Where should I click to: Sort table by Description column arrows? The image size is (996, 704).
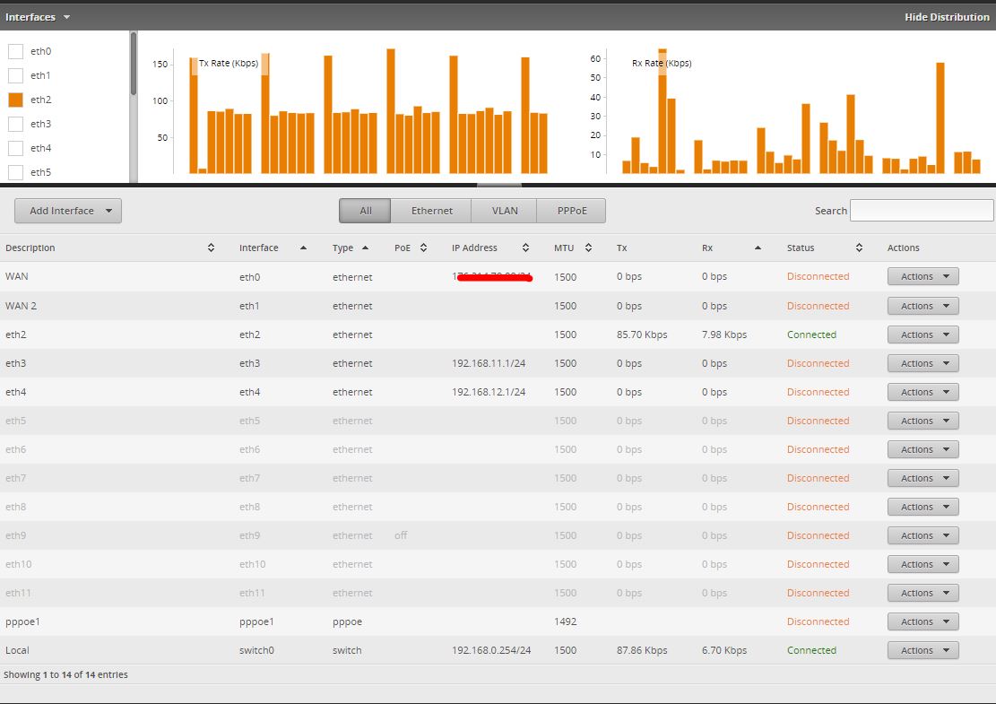[x=211, y=248]
